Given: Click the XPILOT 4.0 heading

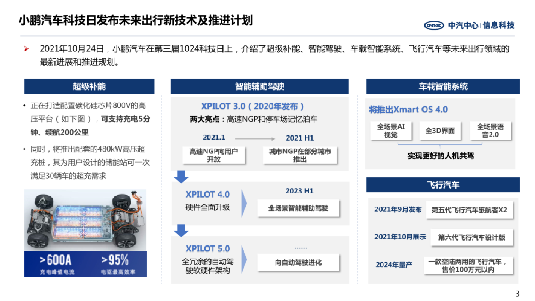Looking at the screenshot, I should [x=208, y=194].
